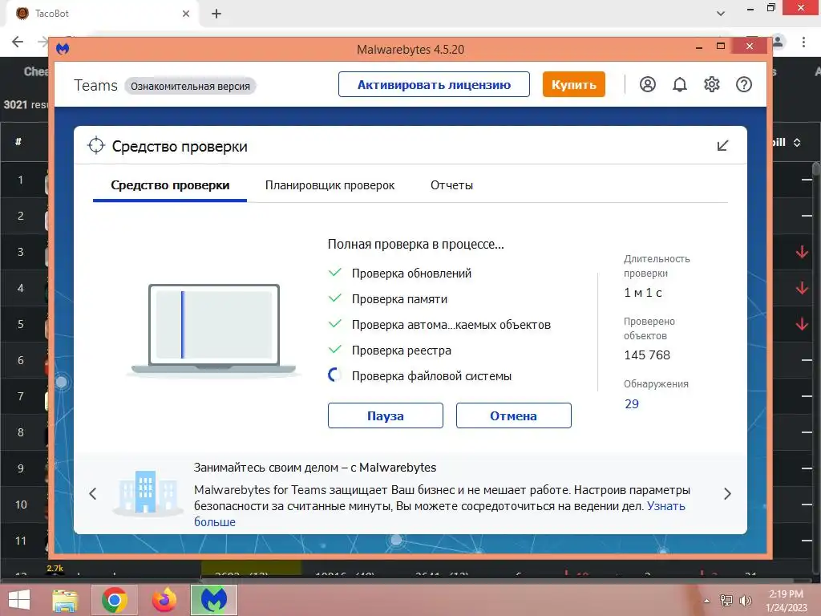
Task: Collapse the scanner card with arrow icon
Action: [x=722, y=146]
